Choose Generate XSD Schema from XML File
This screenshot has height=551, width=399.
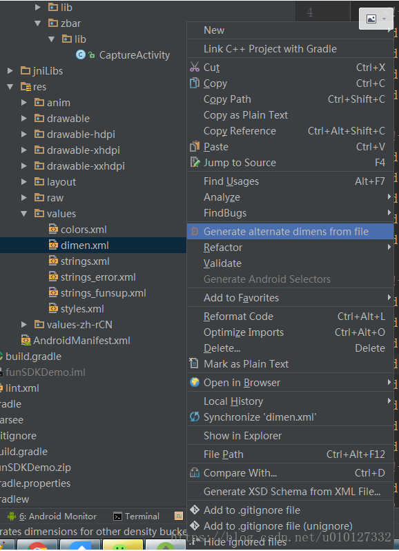click(290, 491)
